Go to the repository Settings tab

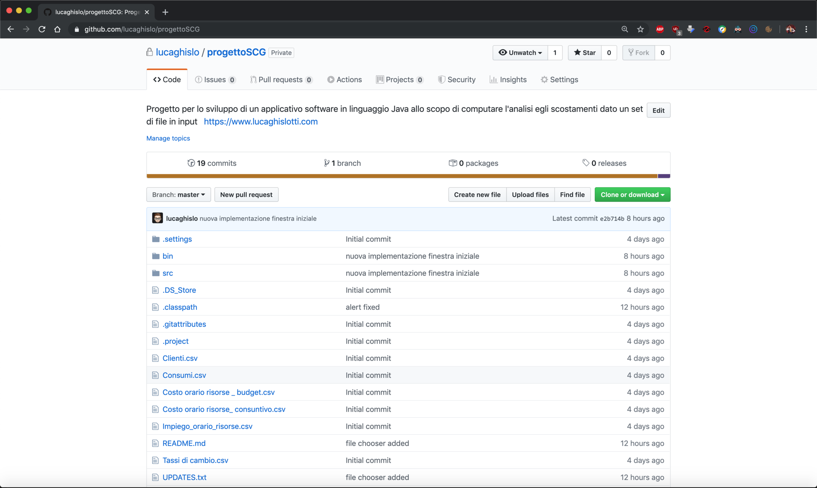point(559,80)
